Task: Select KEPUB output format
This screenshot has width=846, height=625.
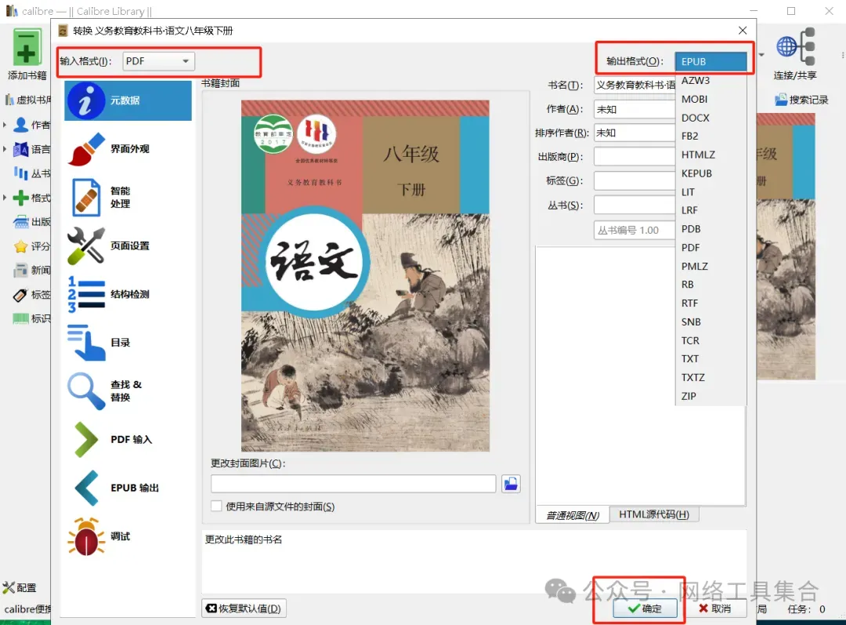Action: [710, 173]
